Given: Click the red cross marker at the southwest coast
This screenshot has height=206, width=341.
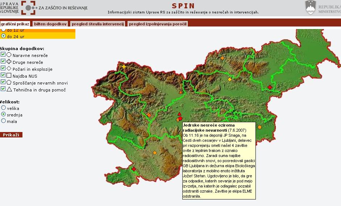Looking at the screenshot, I should (134, 169).
